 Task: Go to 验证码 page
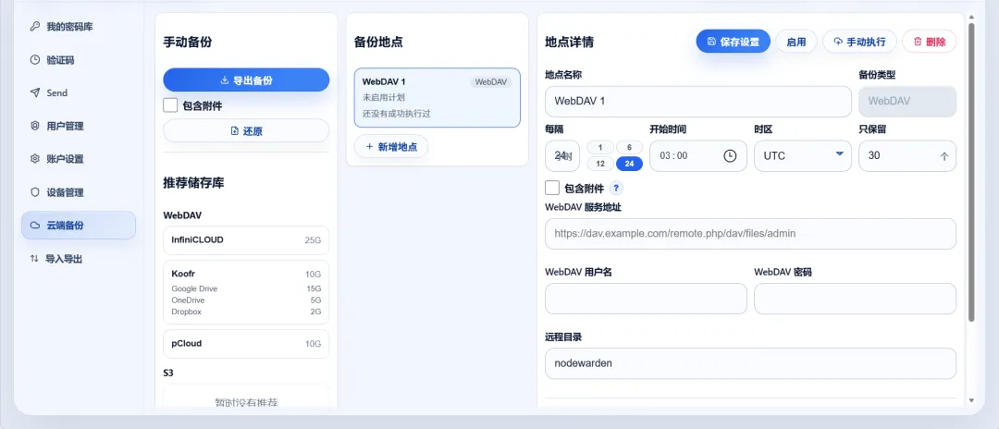click(x=79, y=60)
